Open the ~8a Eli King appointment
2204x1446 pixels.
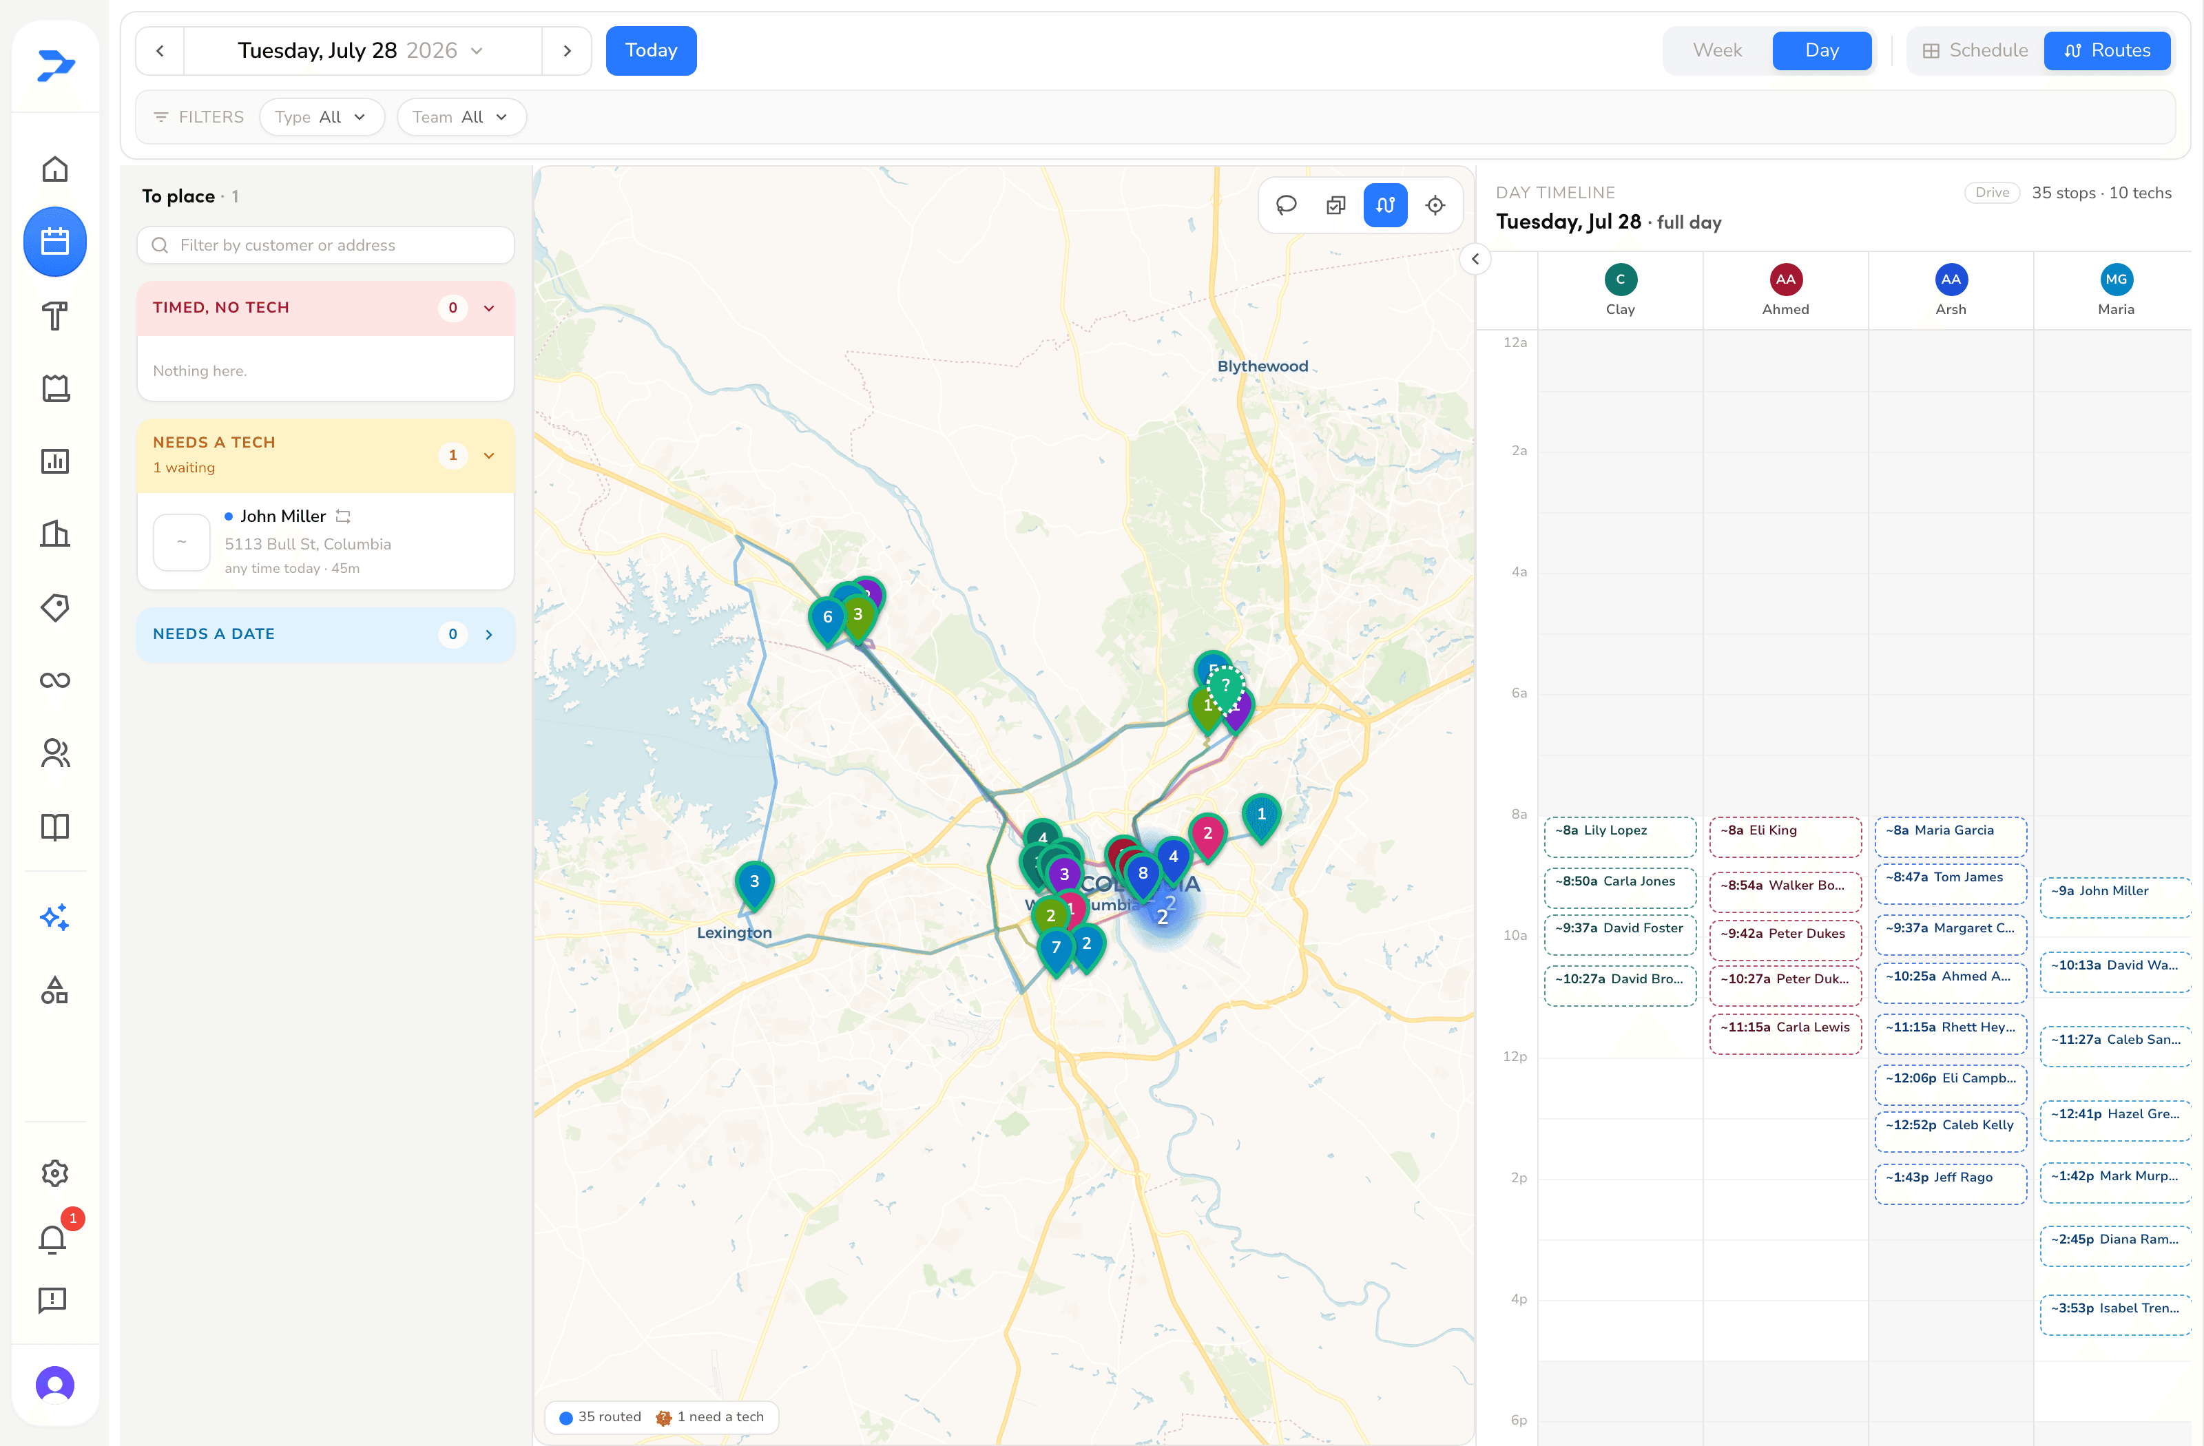(1785, 837)
